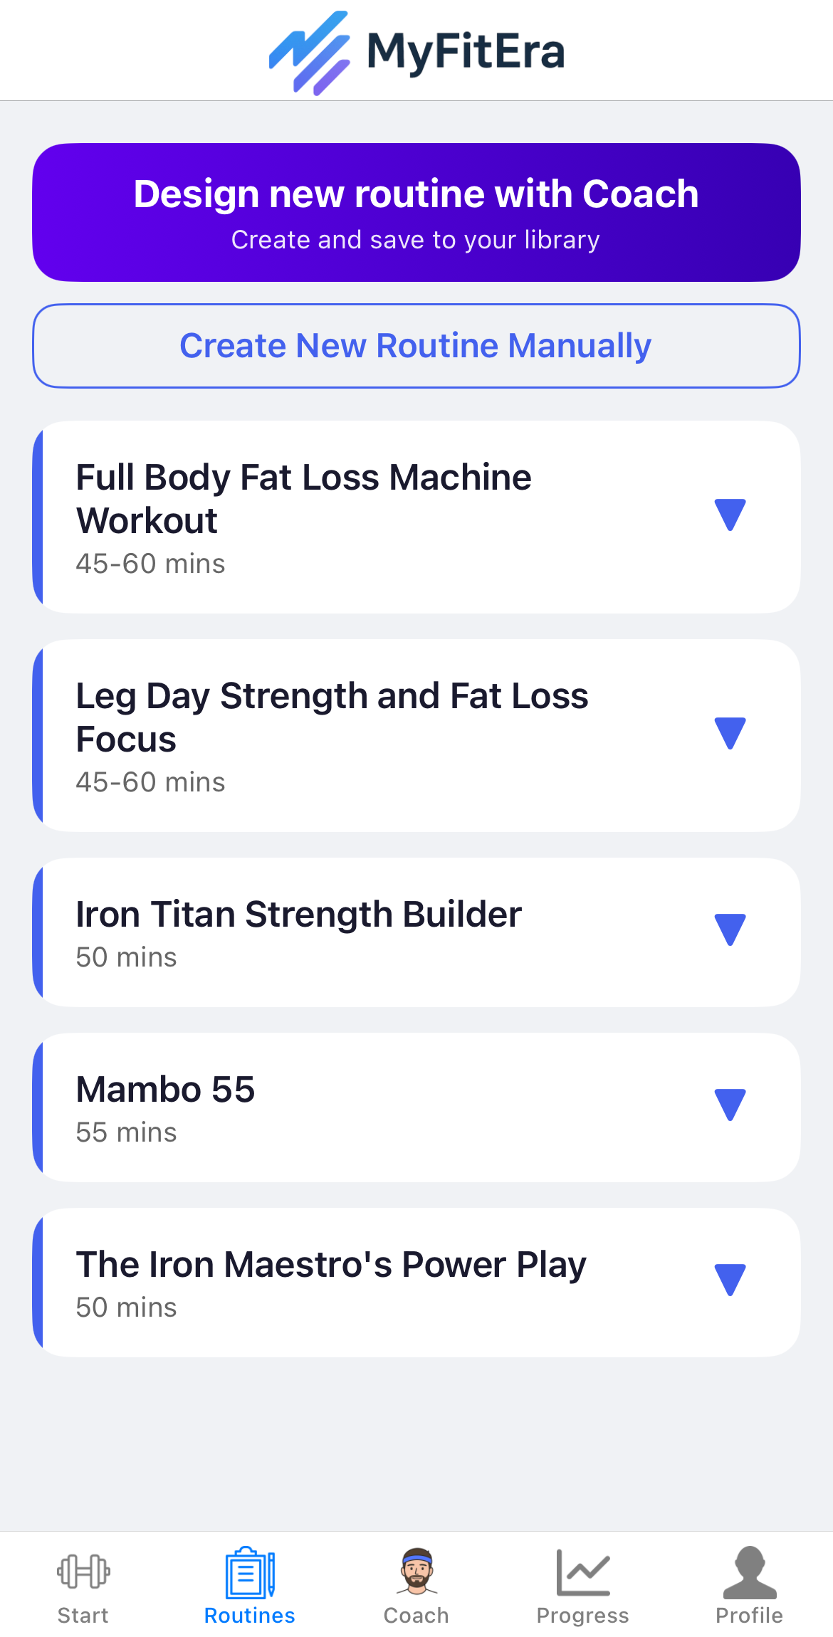Tap the Profile tab label

click(750, 1616)
